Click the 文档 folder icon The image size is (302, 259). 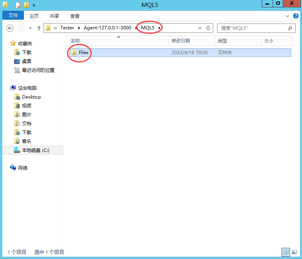point(17,123)
